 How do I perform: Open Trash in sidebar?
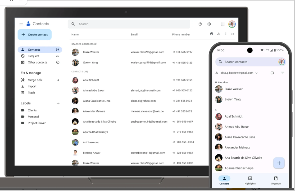click(x=40, y=93)
